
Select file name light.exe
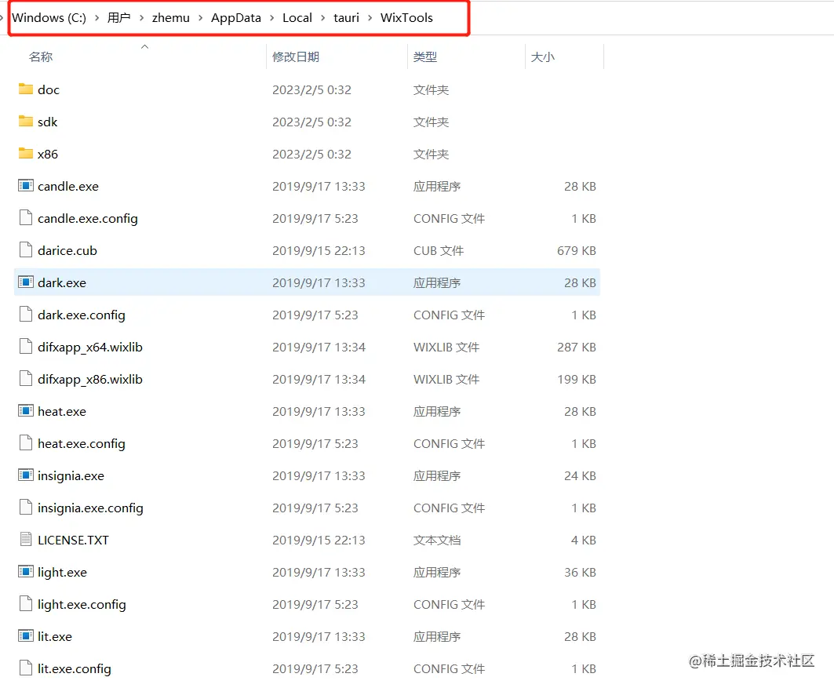62,573
